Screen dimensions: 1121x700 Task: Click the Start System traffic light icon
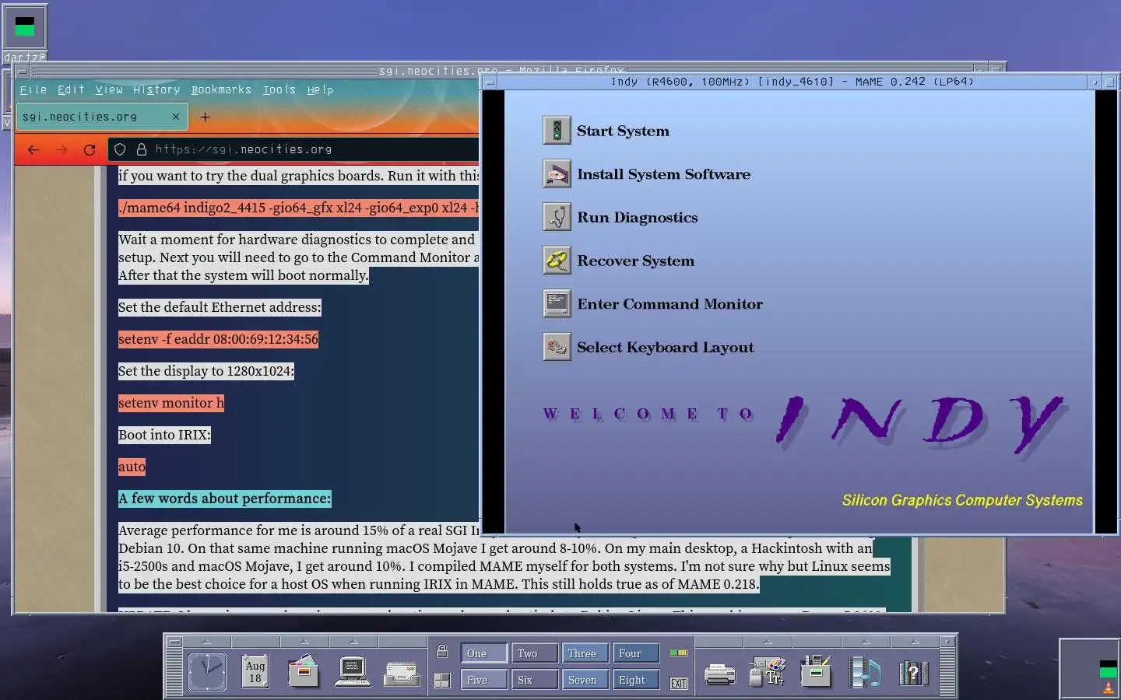pos(557,131)
